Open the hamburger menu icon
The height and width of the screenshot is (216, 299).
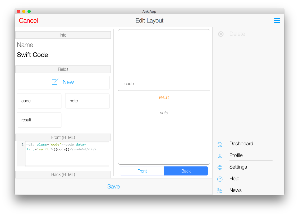(277, 20)
